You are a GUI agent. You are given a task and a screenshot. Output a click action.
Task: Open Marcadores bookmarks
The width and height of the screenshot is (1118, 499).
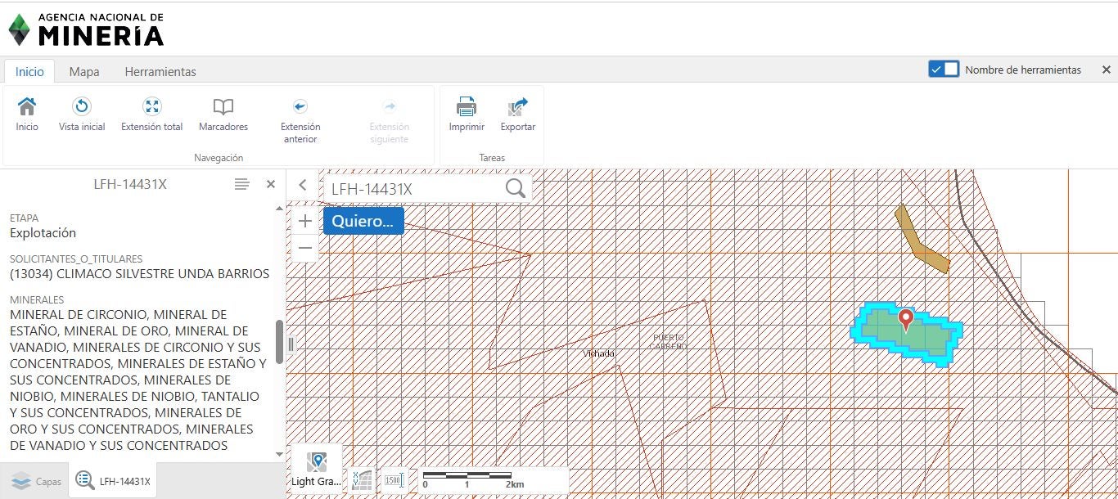point(223,107)
